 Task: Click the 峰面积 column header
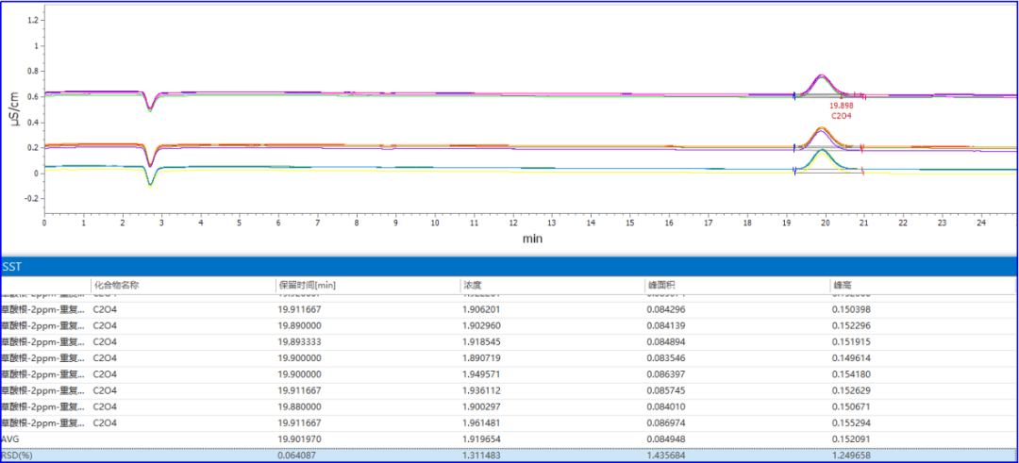659,284
